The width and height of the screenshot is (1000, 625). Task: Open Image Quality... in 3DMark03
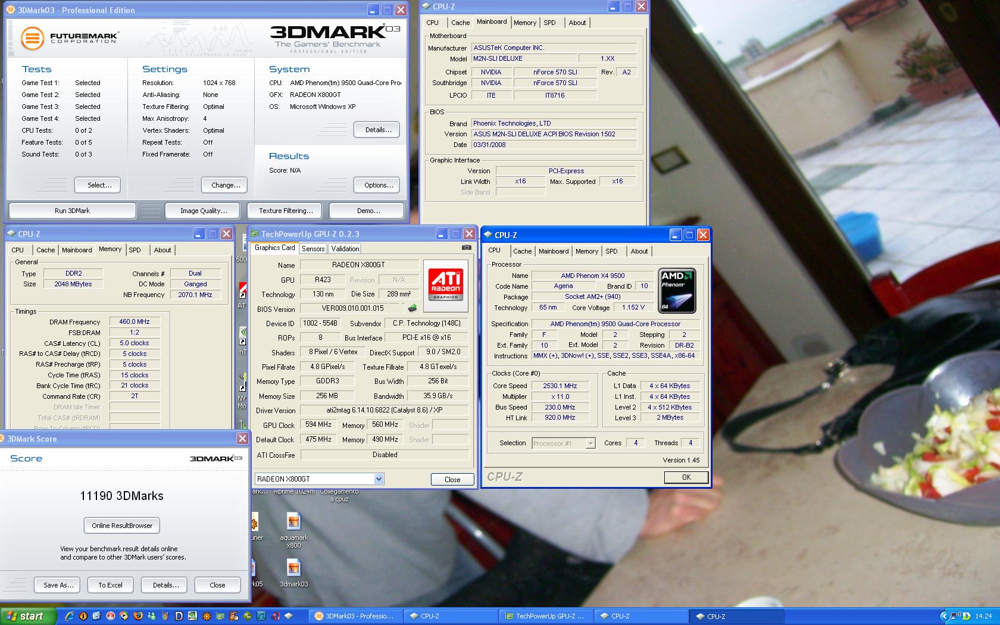(204, 211)
